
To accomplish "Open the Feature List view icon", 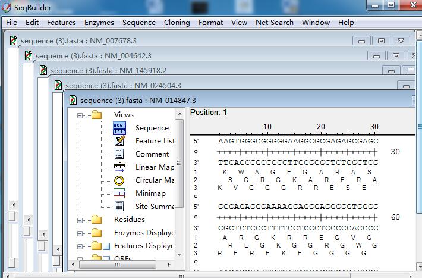I will [x=119, y=141].
